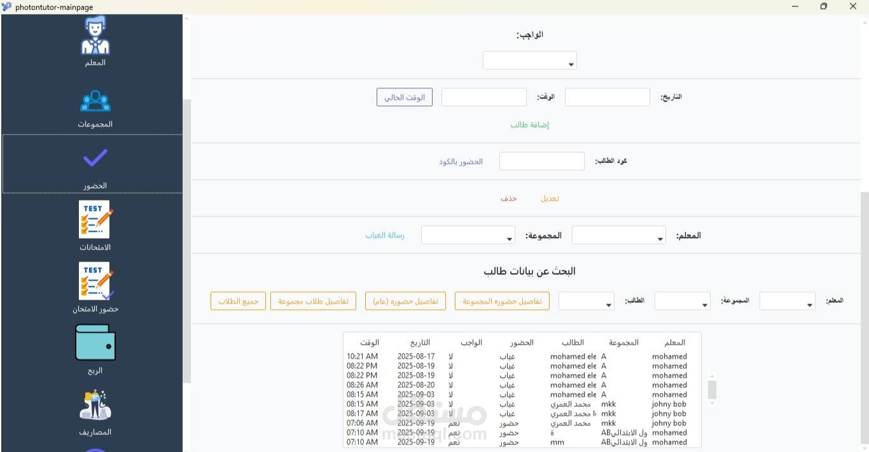This screenshot has width=869, height=452.
Task: Click the حذف delete link
Action: click(508, 199)
